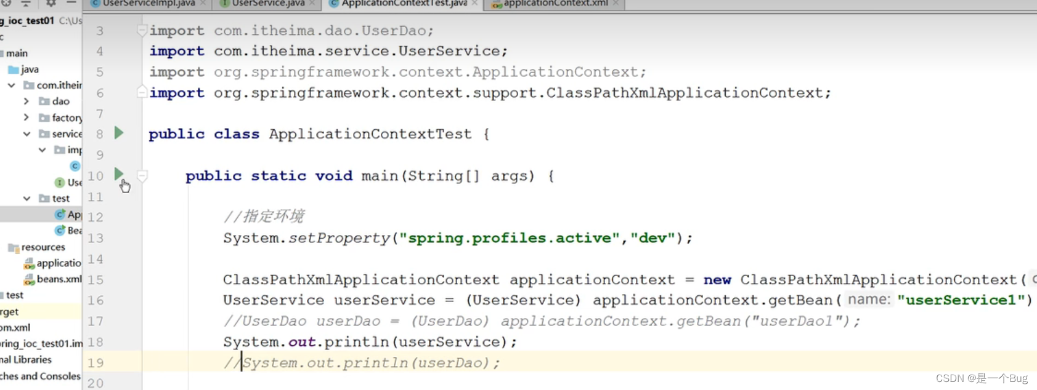This screenshot has width=1037, height=390.
Task: Select ApplicationContextTest.java tab
Action: 404,4
